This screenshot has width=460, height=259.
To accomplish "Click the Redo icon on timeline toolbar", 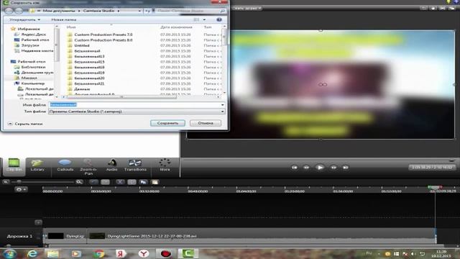I will (x=105, y=182).
